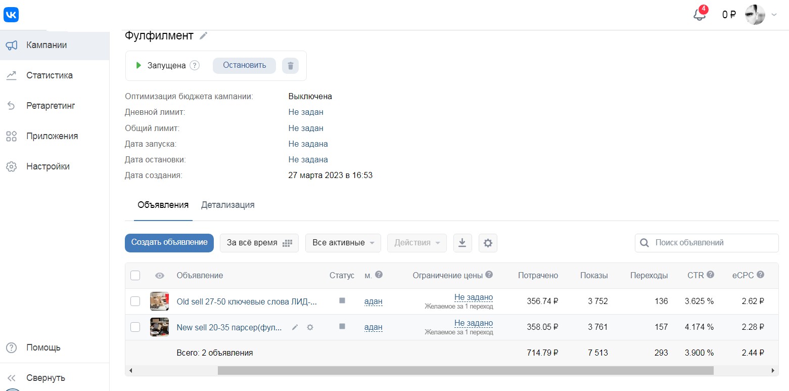Viewport: 789px width, 391px height.
Task: Click the CTR help icon
Action: [710, 275]
